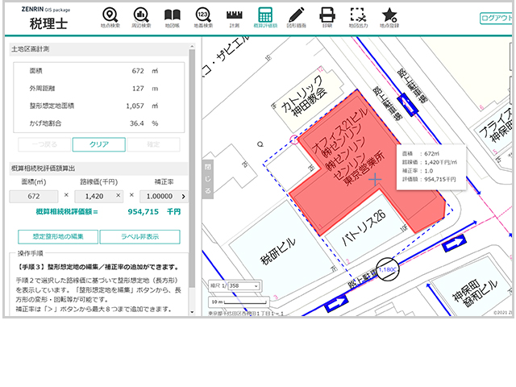Click the 印刷 printer icon
Screen dimensions: 516x387
click(327, 18)
